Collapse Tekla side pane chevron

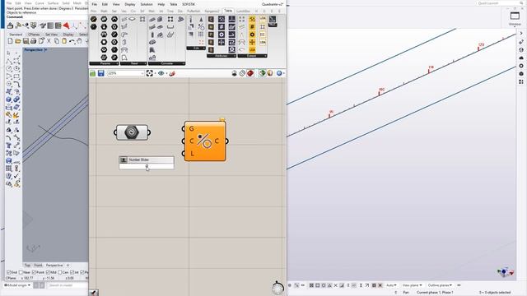click(521, 33)
